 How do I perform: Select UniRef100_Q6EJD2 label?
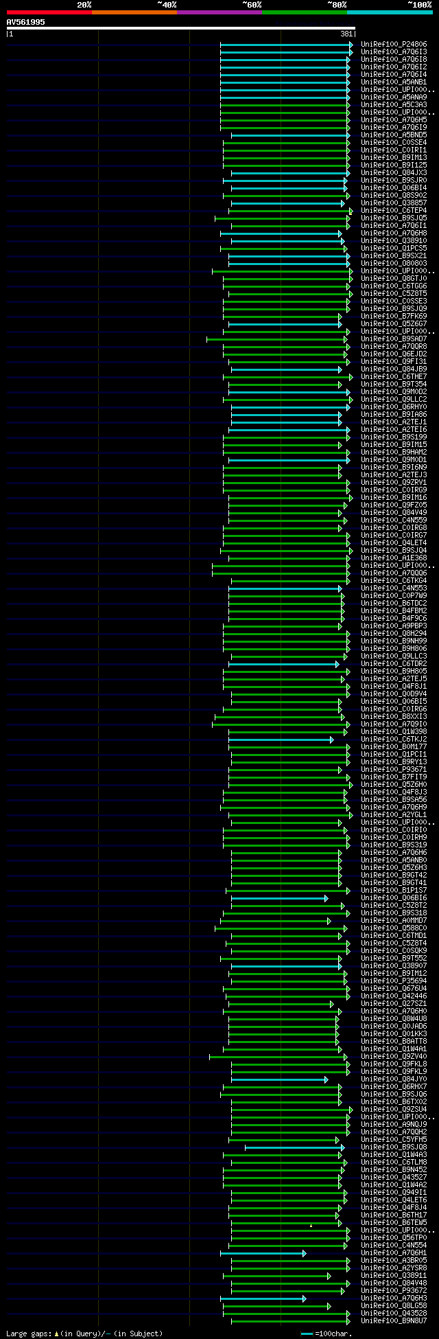394,354
